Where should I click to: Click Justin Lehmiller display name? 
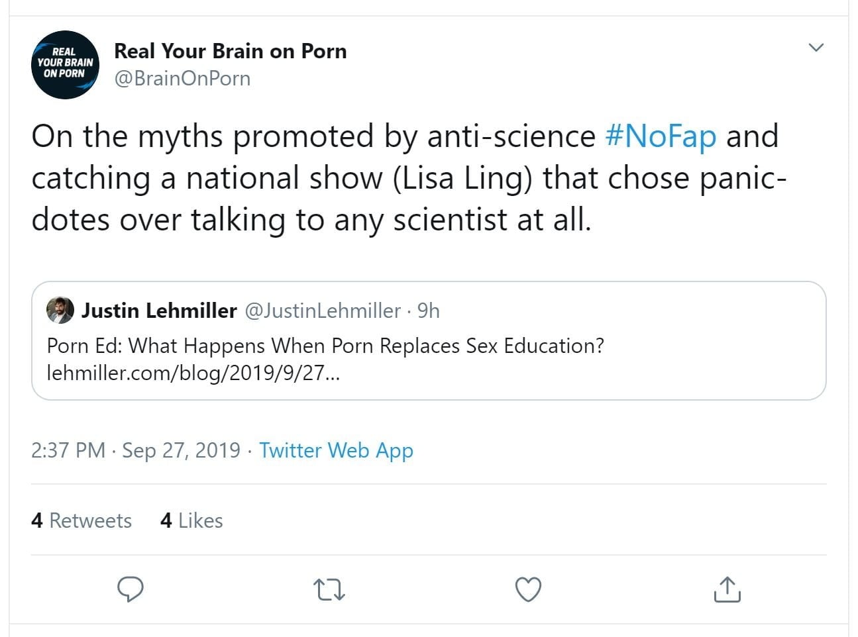pos(159,311)
